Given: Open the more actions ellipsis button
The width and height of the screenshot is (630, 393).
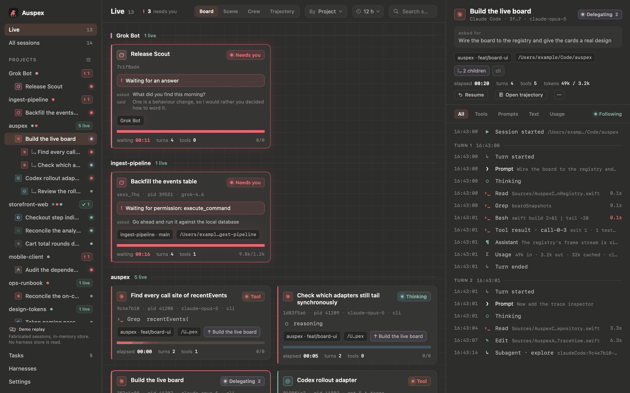Looking at the screenshot, I should 559,95.
